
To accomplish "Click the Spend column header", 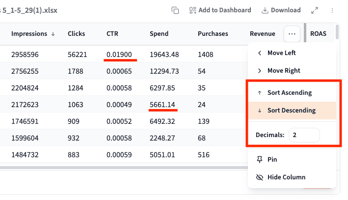I will 159,34.
